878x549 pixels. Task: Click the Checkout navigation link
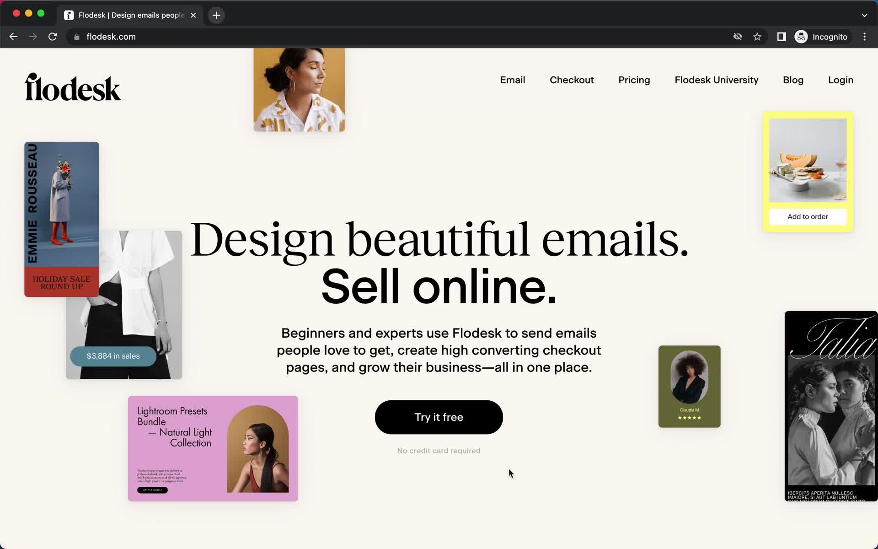[572, 80]
